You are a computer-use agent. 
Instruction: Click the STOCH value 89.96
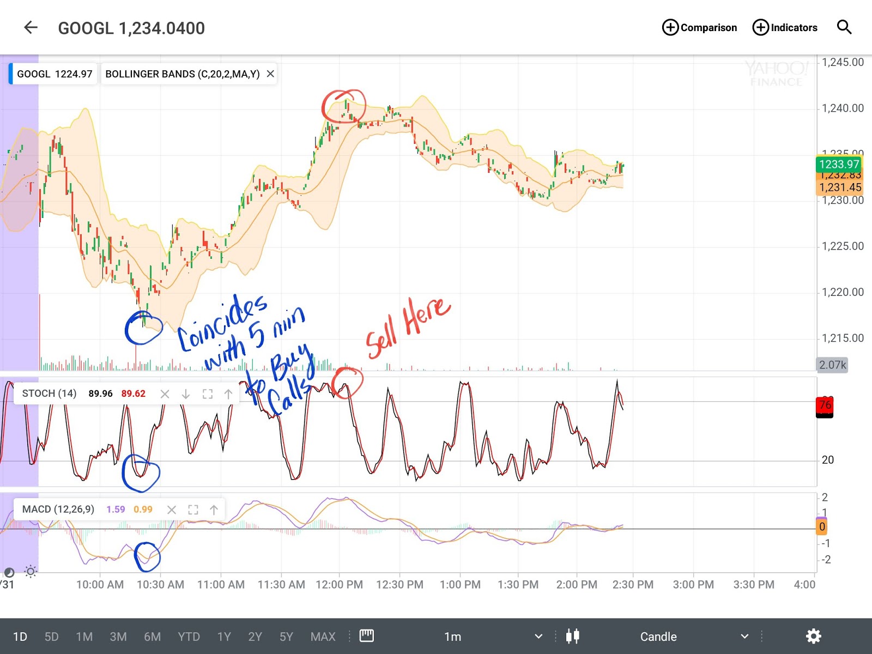point(100,393)
